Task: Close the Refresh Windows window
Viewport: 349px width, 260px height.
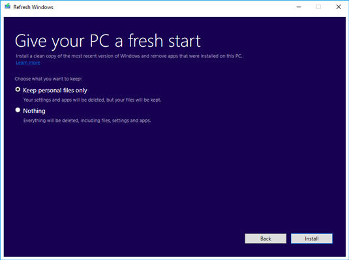Action: pos(339,7)
